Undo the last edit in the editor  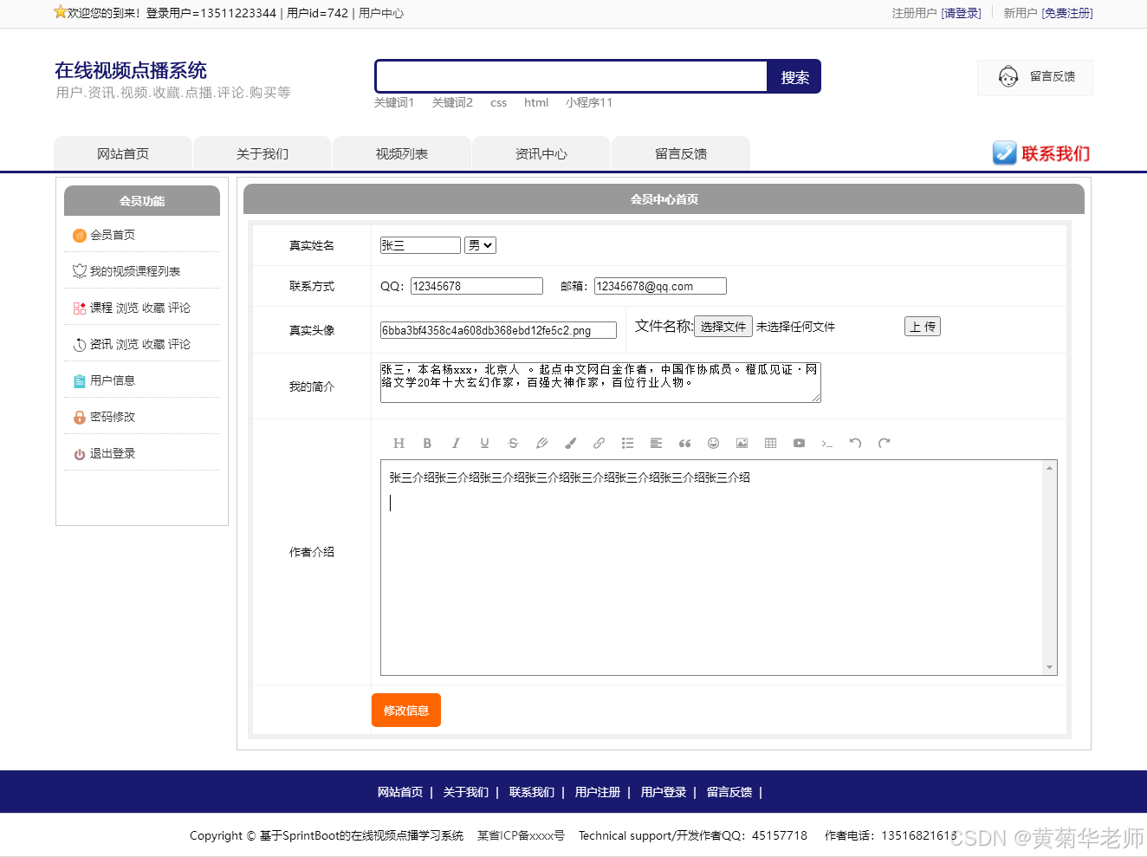click(x=856, y=443)
